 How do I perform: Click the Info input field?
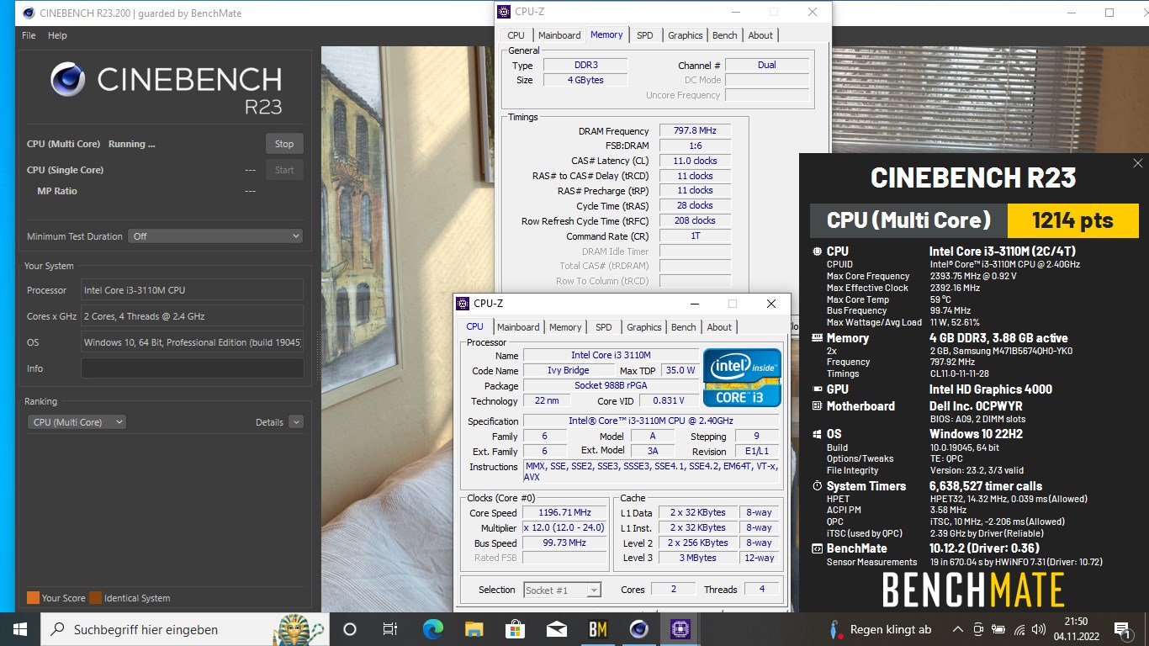[x=192, y=368]
